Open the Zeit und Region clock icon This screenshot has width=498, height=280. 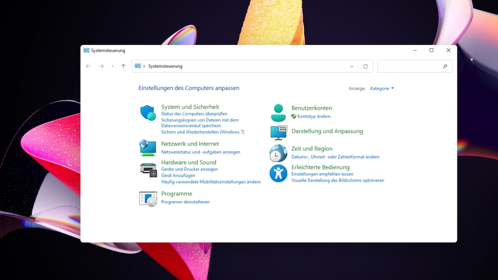pos(278,153)
